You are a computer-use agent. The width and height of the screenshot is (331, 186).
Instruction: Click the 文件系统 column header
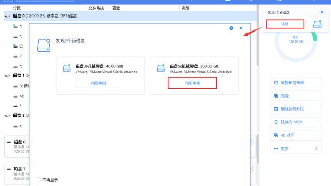click(x=96, y=8)
